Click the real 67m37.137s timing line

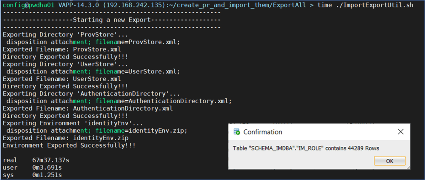pos(34,160)
